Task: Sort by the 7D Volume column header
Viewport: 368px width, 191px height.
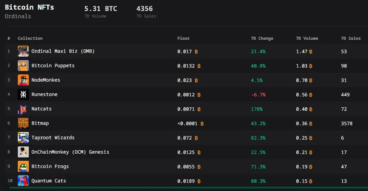Action: 307,38
